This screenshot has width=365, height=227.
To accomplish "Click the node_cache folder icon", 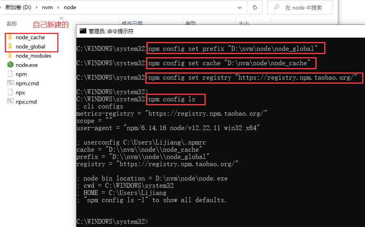I will point(10,37).
